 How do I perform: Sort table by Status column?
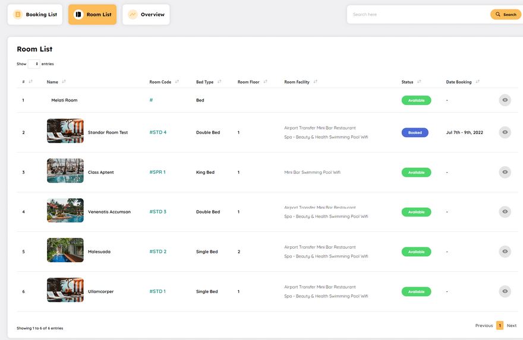[x=419, y=81]
